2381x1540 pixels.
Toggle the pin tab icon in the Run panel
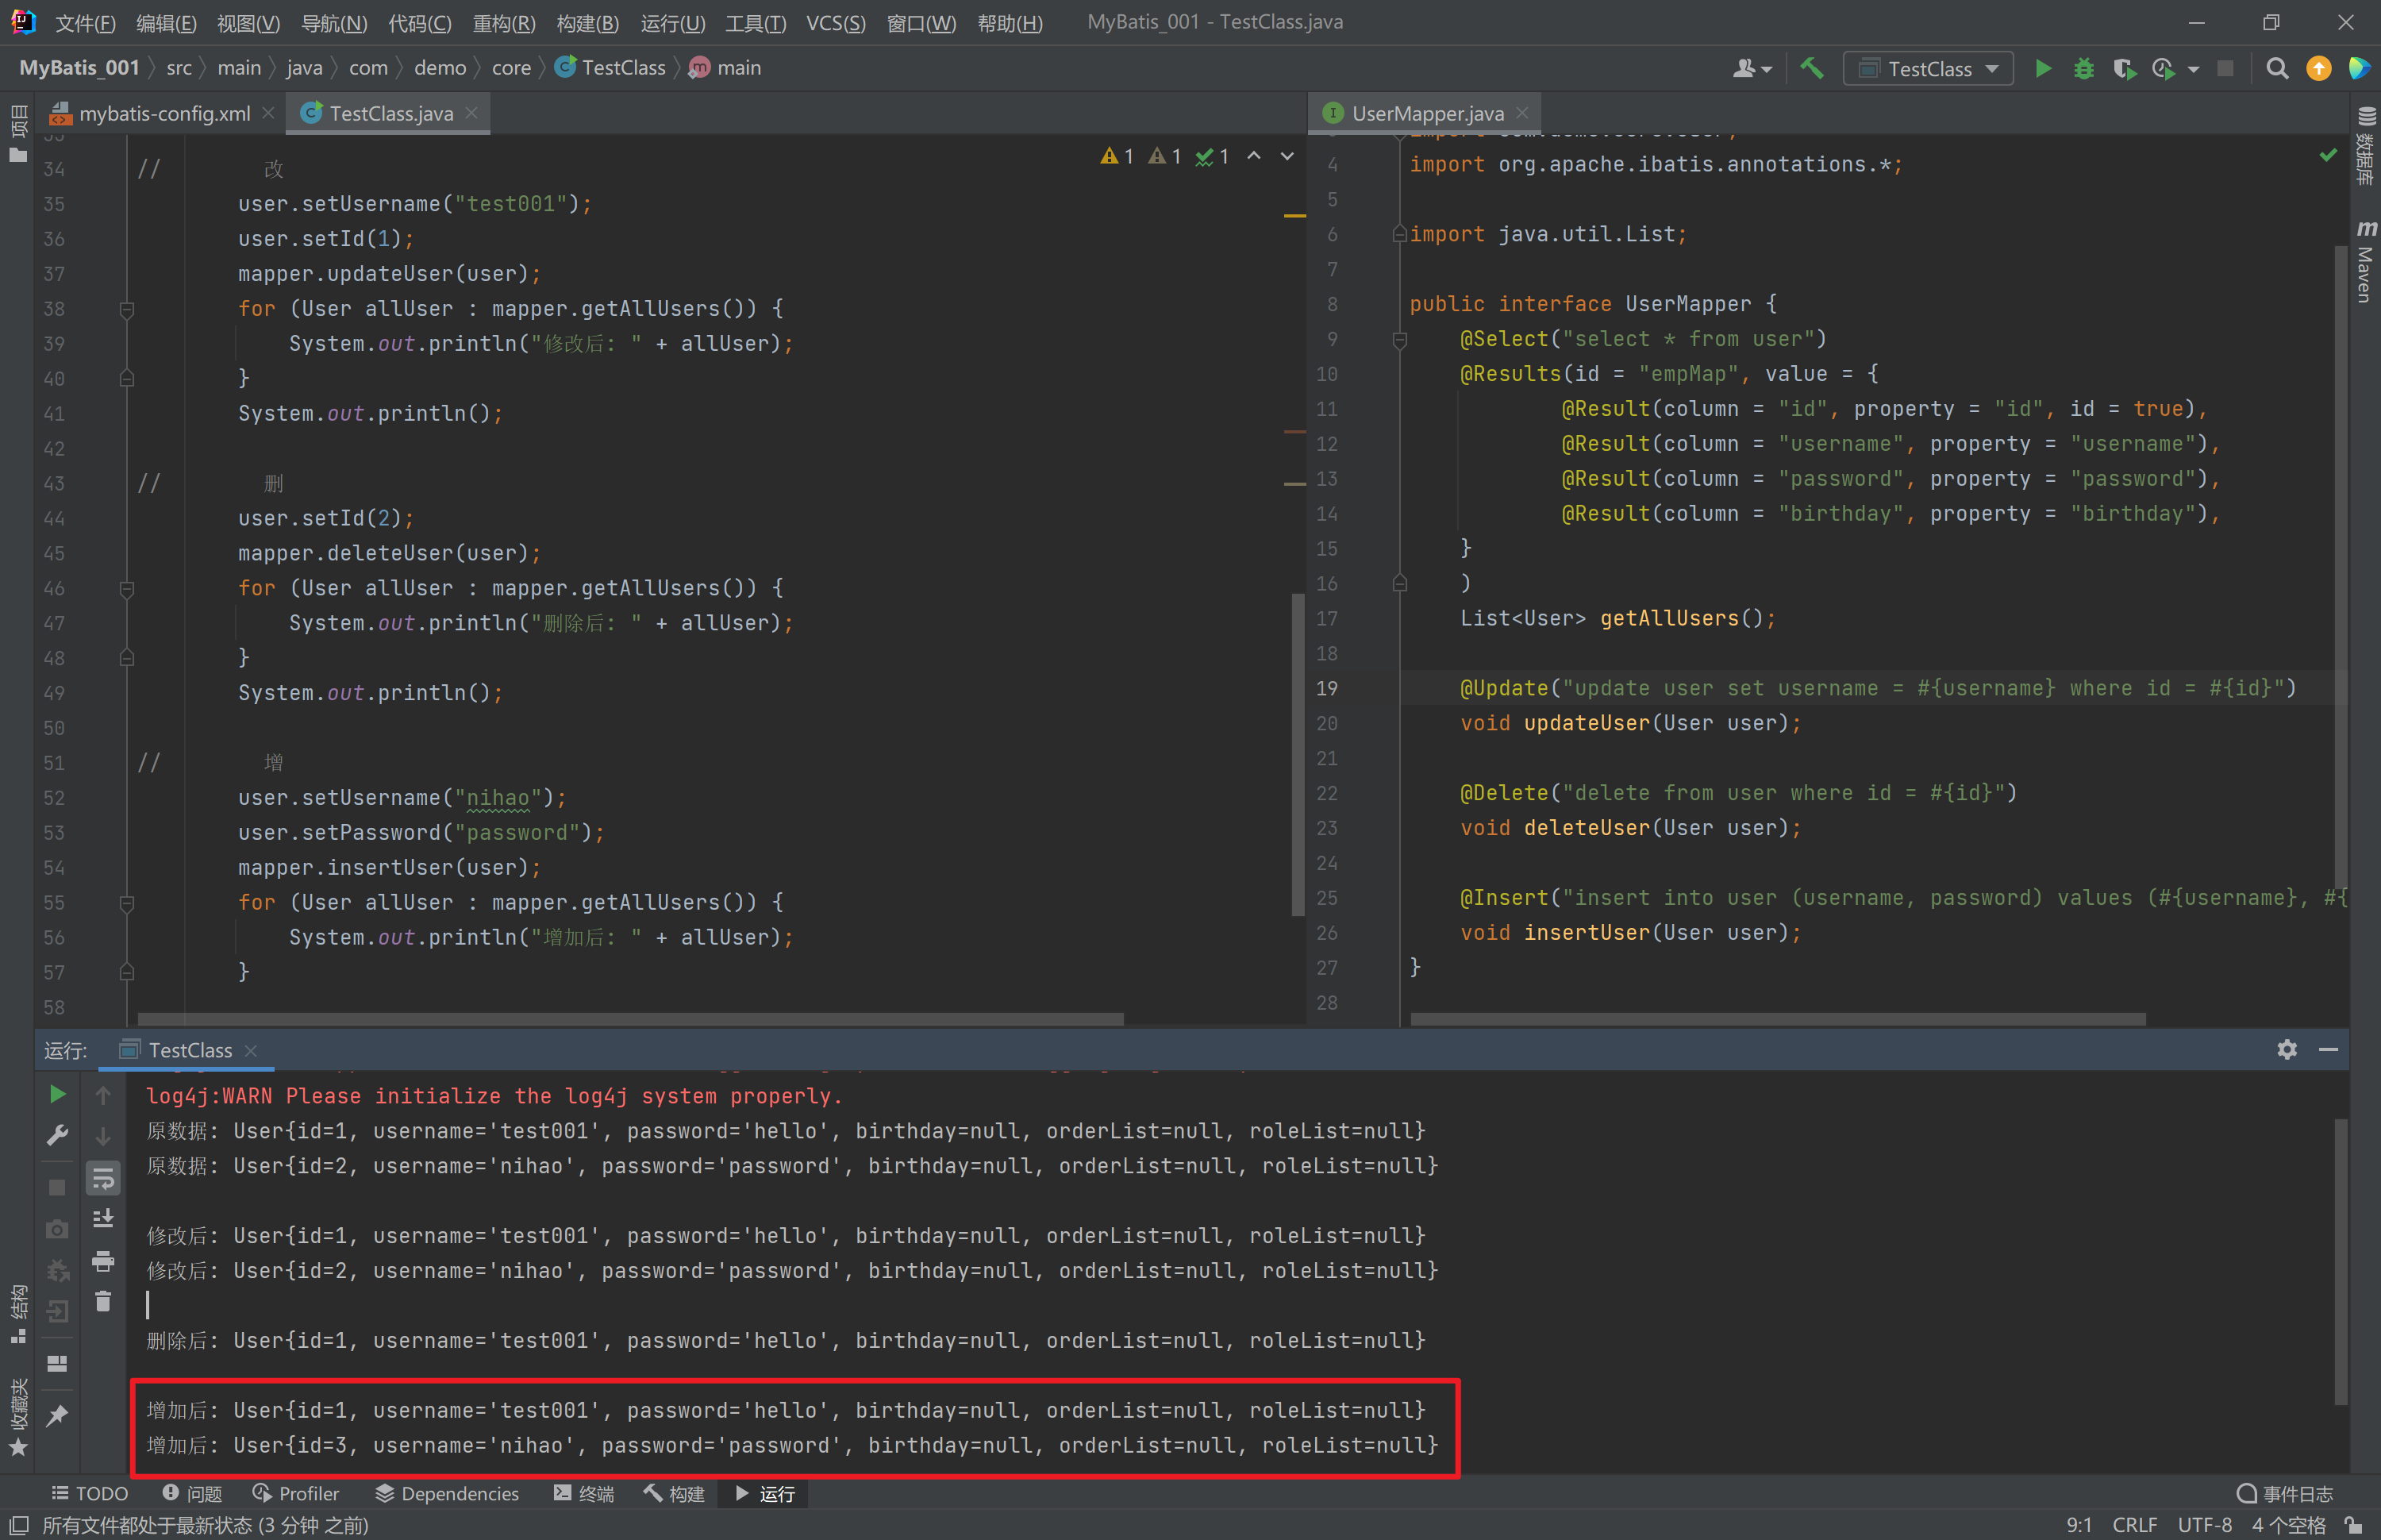(x=57, y=1414)
